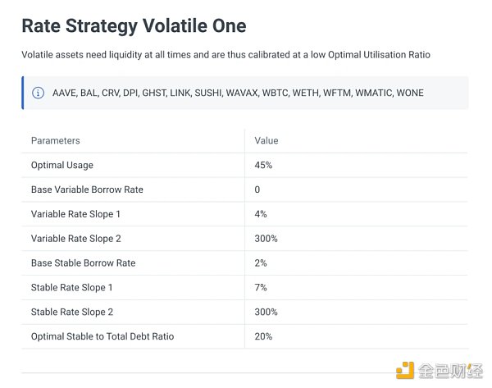The image size is (492, 388).
Task: Click the 300% value for Variable Slope 2
Action: point(266,239)
